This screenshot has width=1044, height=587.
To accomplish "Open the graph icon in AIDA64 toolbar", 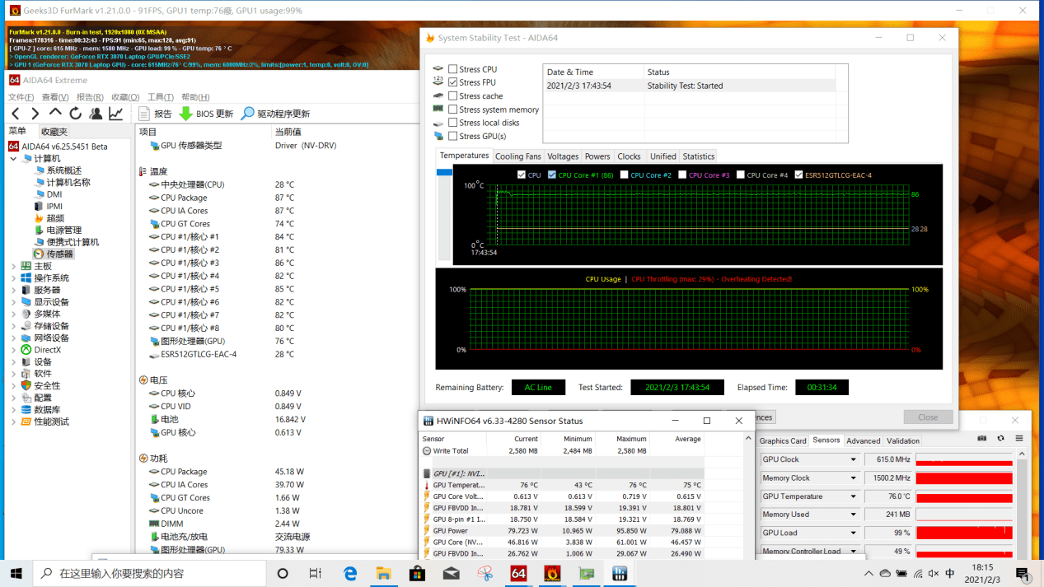I will (116, 114).
